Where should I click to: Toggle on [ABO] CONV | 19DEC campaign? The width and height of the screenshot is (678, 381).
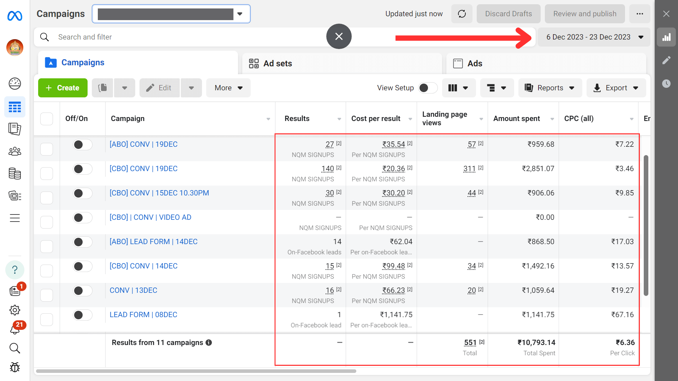click(82, 145)
